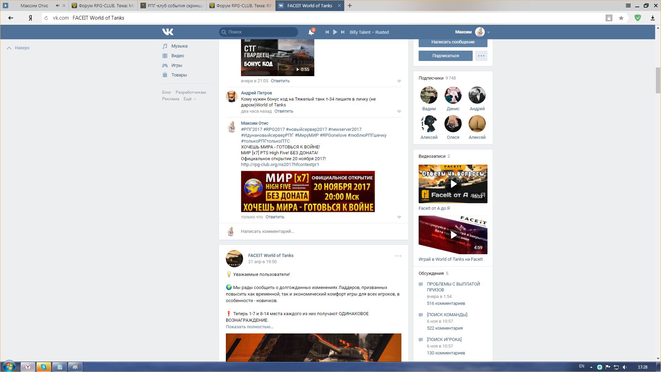Play the FaceIt от А до Я video thumbnail
The image size is (661, 372).
(x=453, y=184)
